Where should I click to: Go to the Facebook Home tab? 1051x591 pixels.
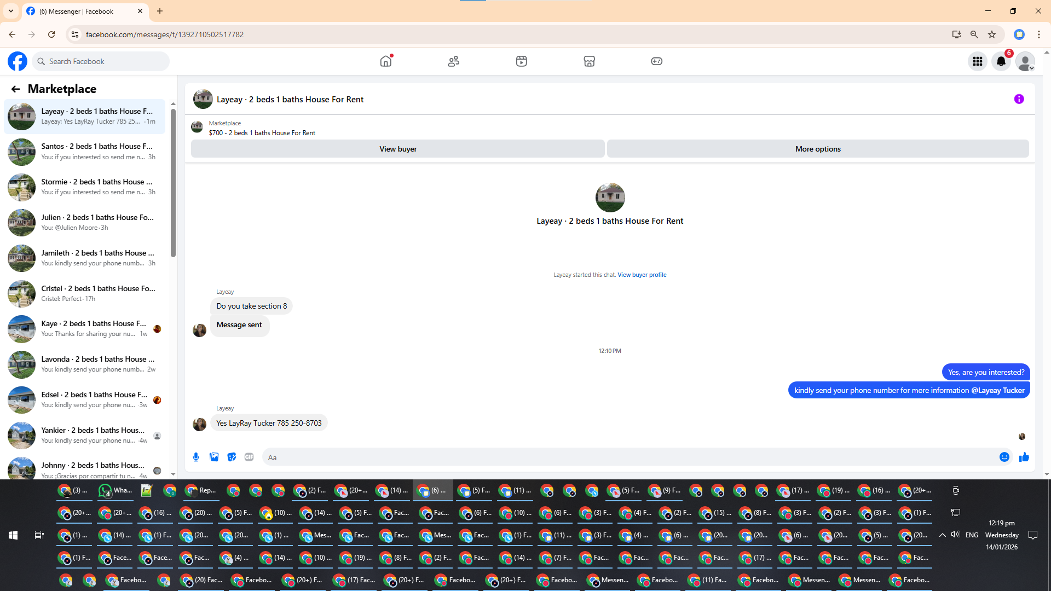click(386, 61)
